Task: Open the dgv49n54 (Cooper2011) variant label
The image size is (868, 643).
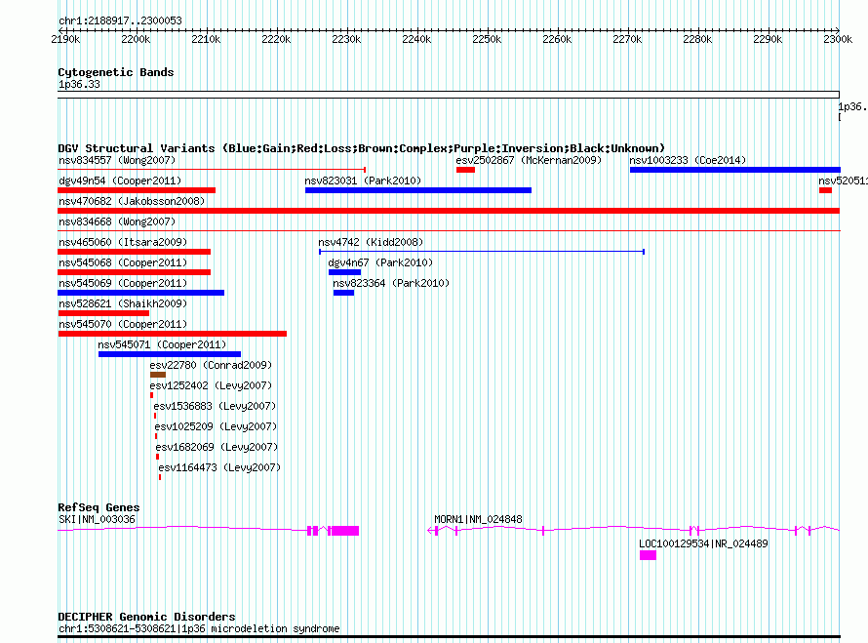Action: [120, 181]
